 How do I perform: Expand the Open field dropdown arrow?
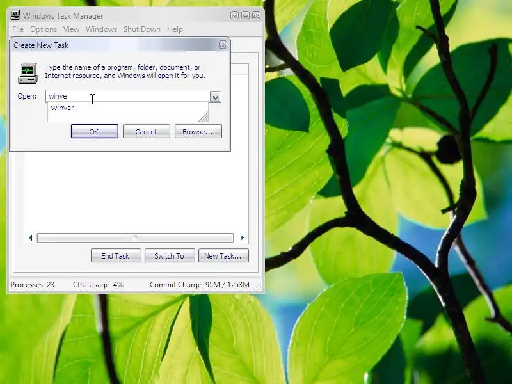click(x=215, y=97)
